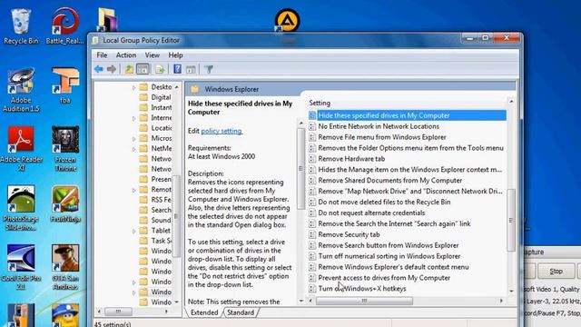Expand the Interne tree folder arrow

(x=134, y=118)
